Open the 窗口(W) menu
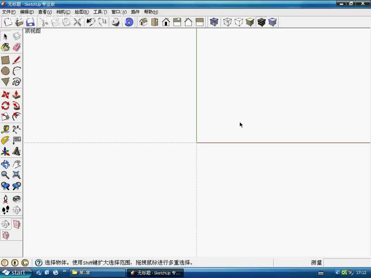This screenshot has height=278, width=371. pos(119,12)
